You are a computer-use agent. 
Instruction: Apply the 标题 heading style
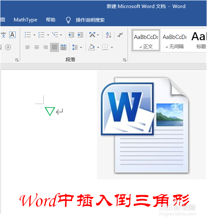(199, 40)
